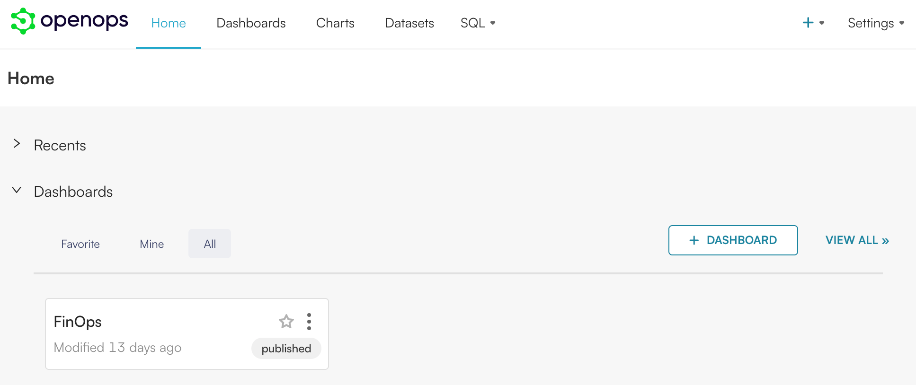Select the All filter option
This screenshot has width=916, height=385.
click(x=209, y=244)
